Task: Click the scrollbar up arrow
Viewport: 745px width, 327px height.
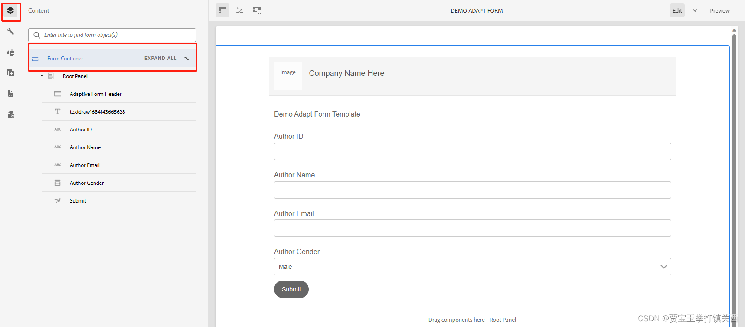Action: (x=734, y=30)
